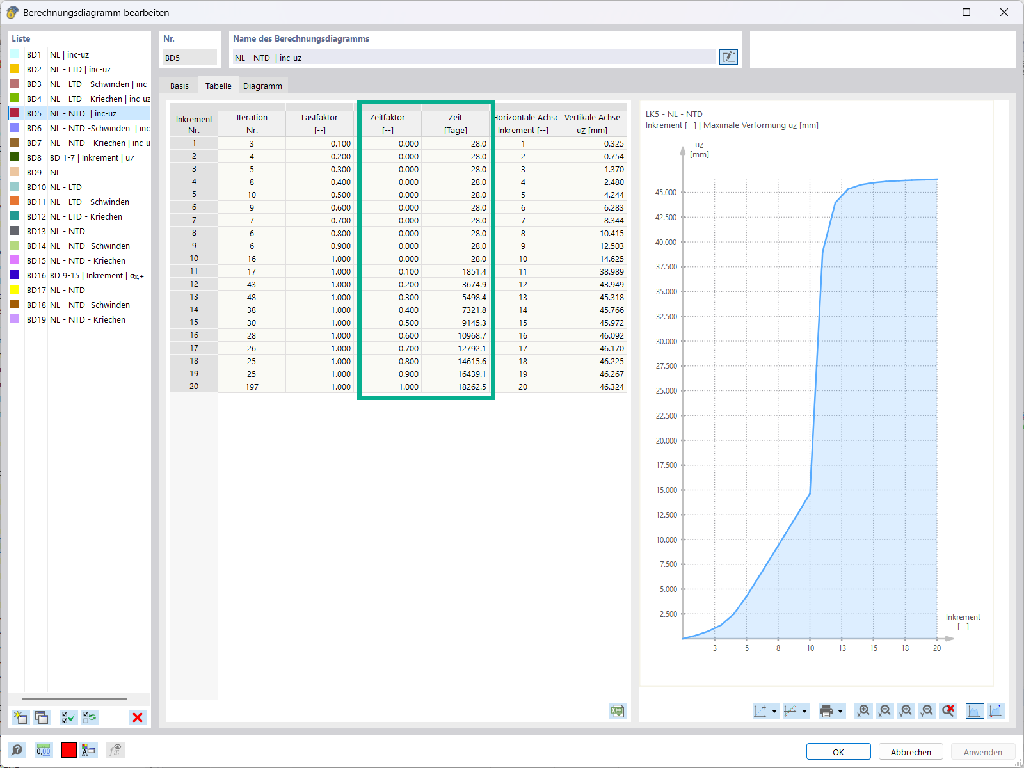Screen dimensions: 1024x768
Task: Select BD16 BD 9-15 | Inkrement entry
Action: pyautogui.click(x=80, y=275)
